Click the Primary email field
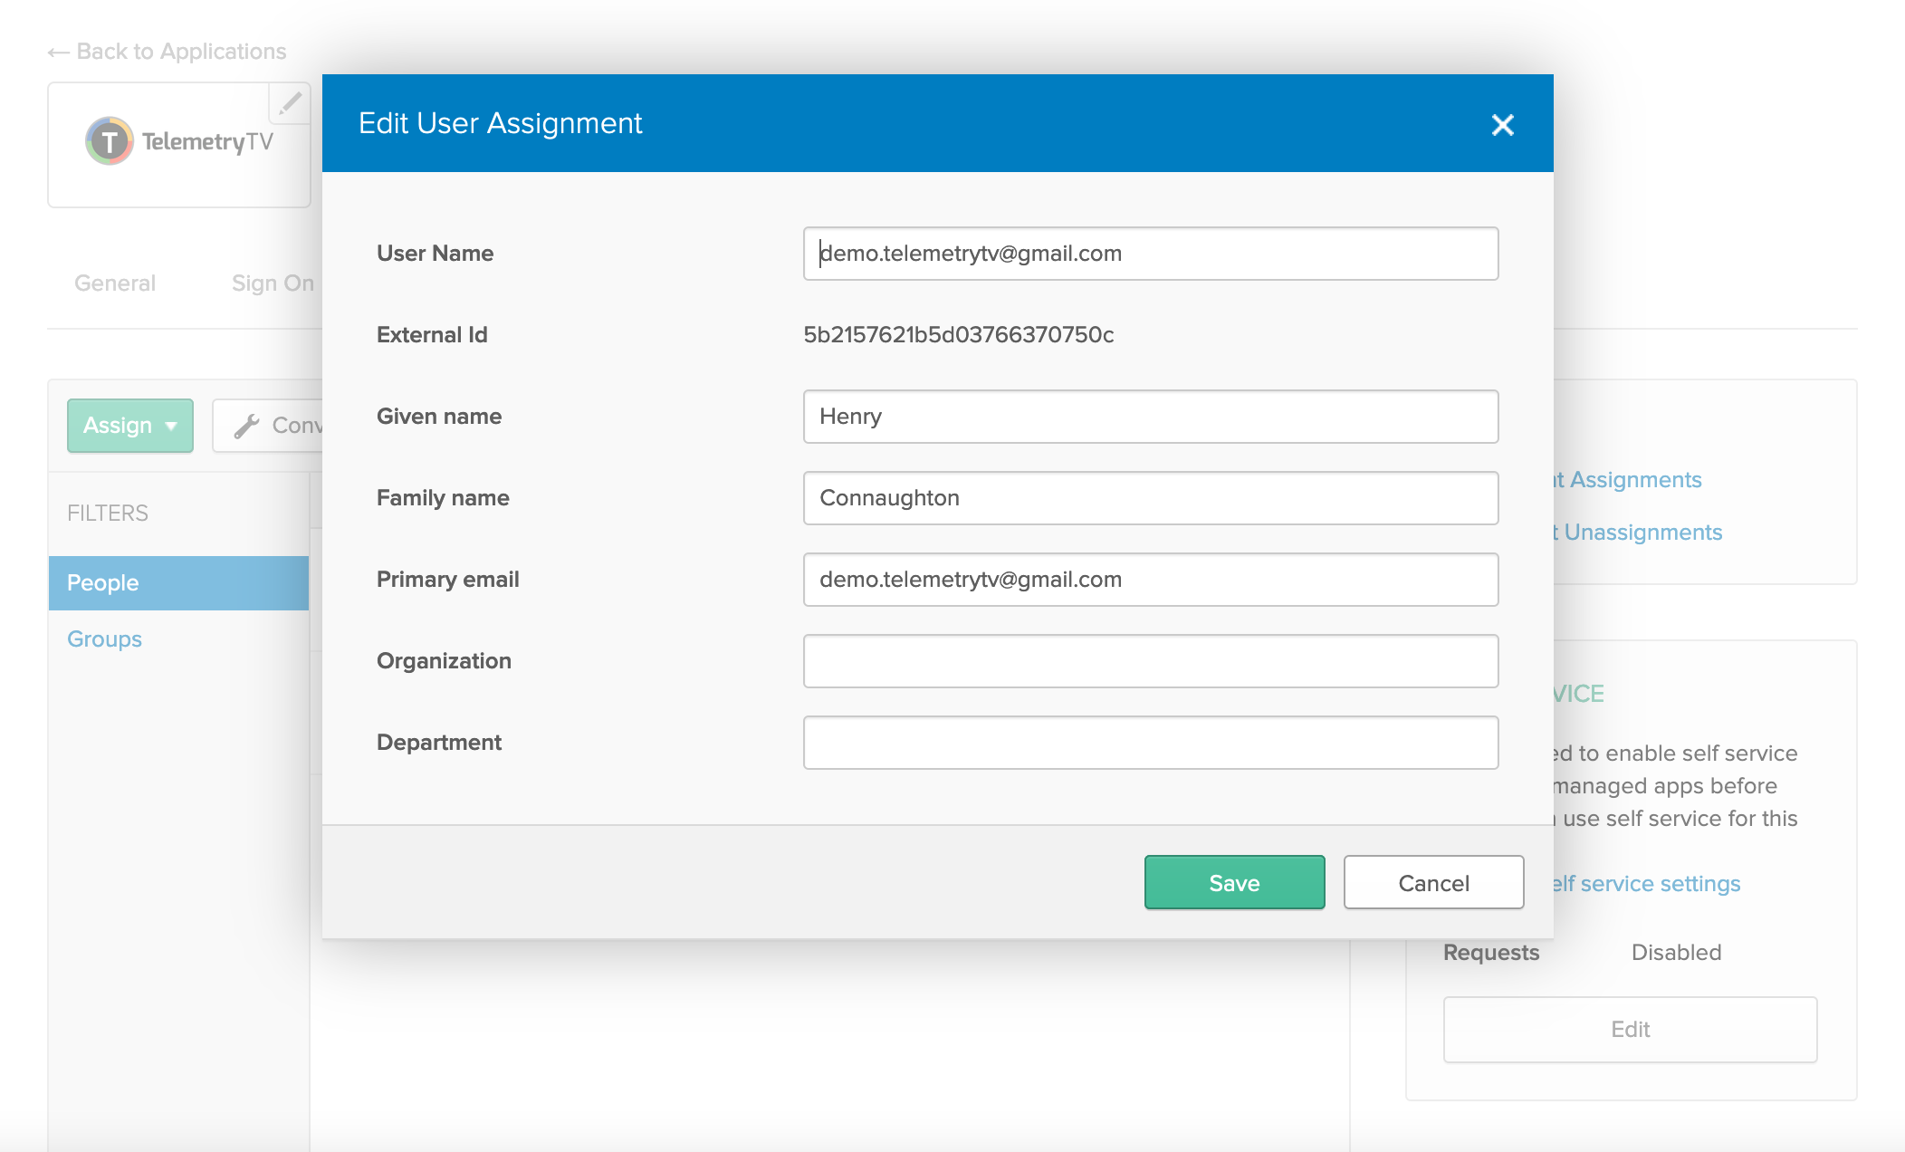Screen dimensions: 1905x1152 1150,580
